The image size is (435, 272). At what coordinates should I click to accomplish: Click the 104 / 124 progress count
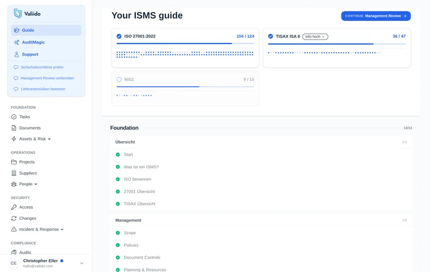click(245, 36)
